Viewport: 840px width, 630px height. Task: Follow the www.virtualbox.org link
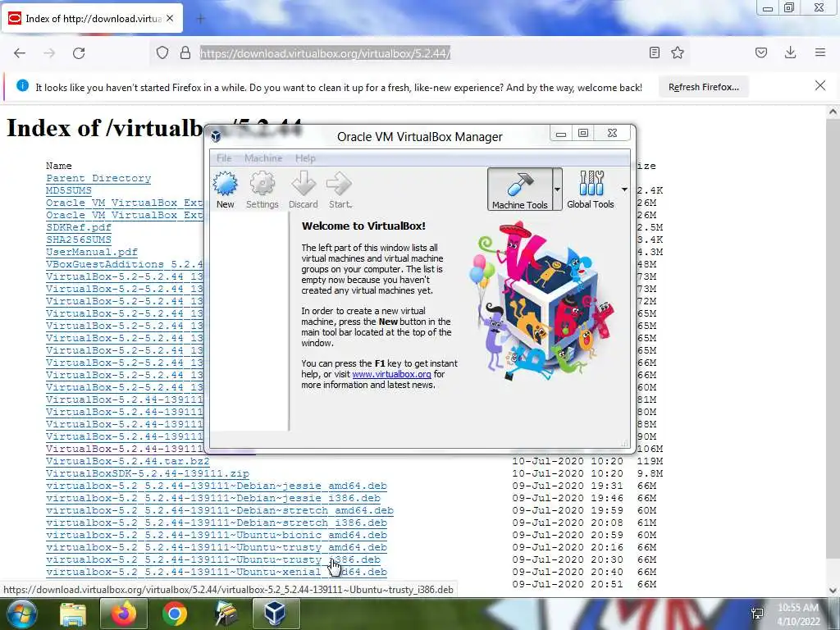[391, 374]
